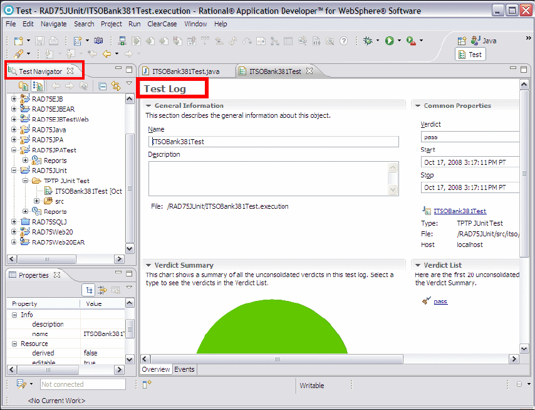The width and height of the screenshot is (535, 410).
Task: Expand the RAD75EJB project node
Action: (x=14, y=98)
